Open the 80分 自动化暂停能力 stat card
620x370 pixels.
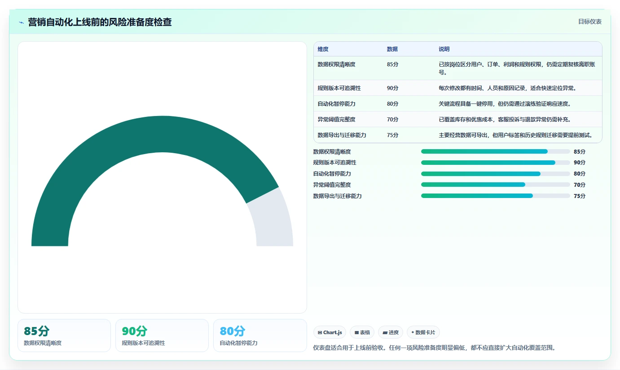[x=260, y=336]
